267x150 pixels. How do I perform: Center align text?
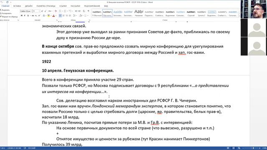tap(63, 15)
